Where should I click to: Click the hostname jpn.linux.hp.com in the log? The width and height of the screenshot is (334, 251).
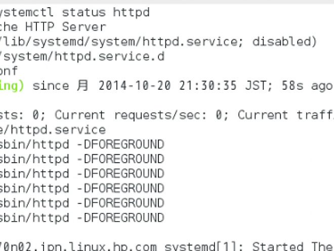98,246
